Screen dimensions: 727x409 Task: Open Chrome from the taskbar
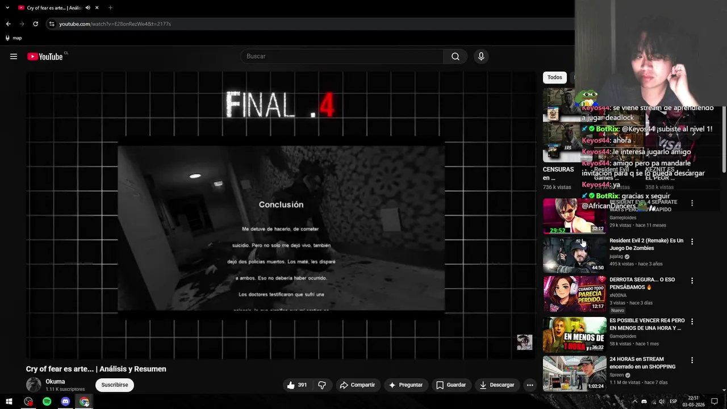(x=84, y=402)
